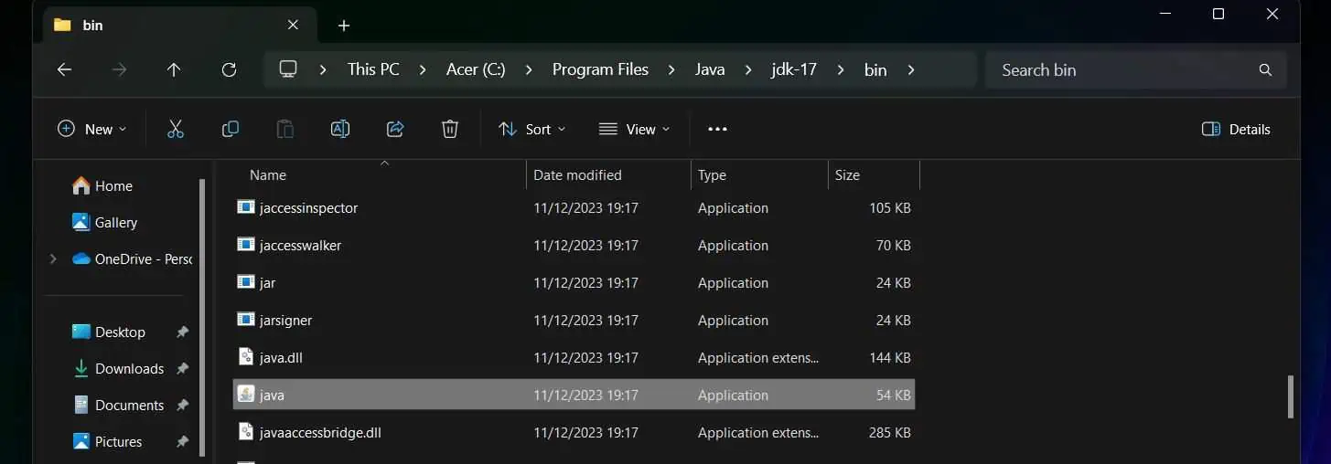Select the jarsigner application file

pos(286,321)
